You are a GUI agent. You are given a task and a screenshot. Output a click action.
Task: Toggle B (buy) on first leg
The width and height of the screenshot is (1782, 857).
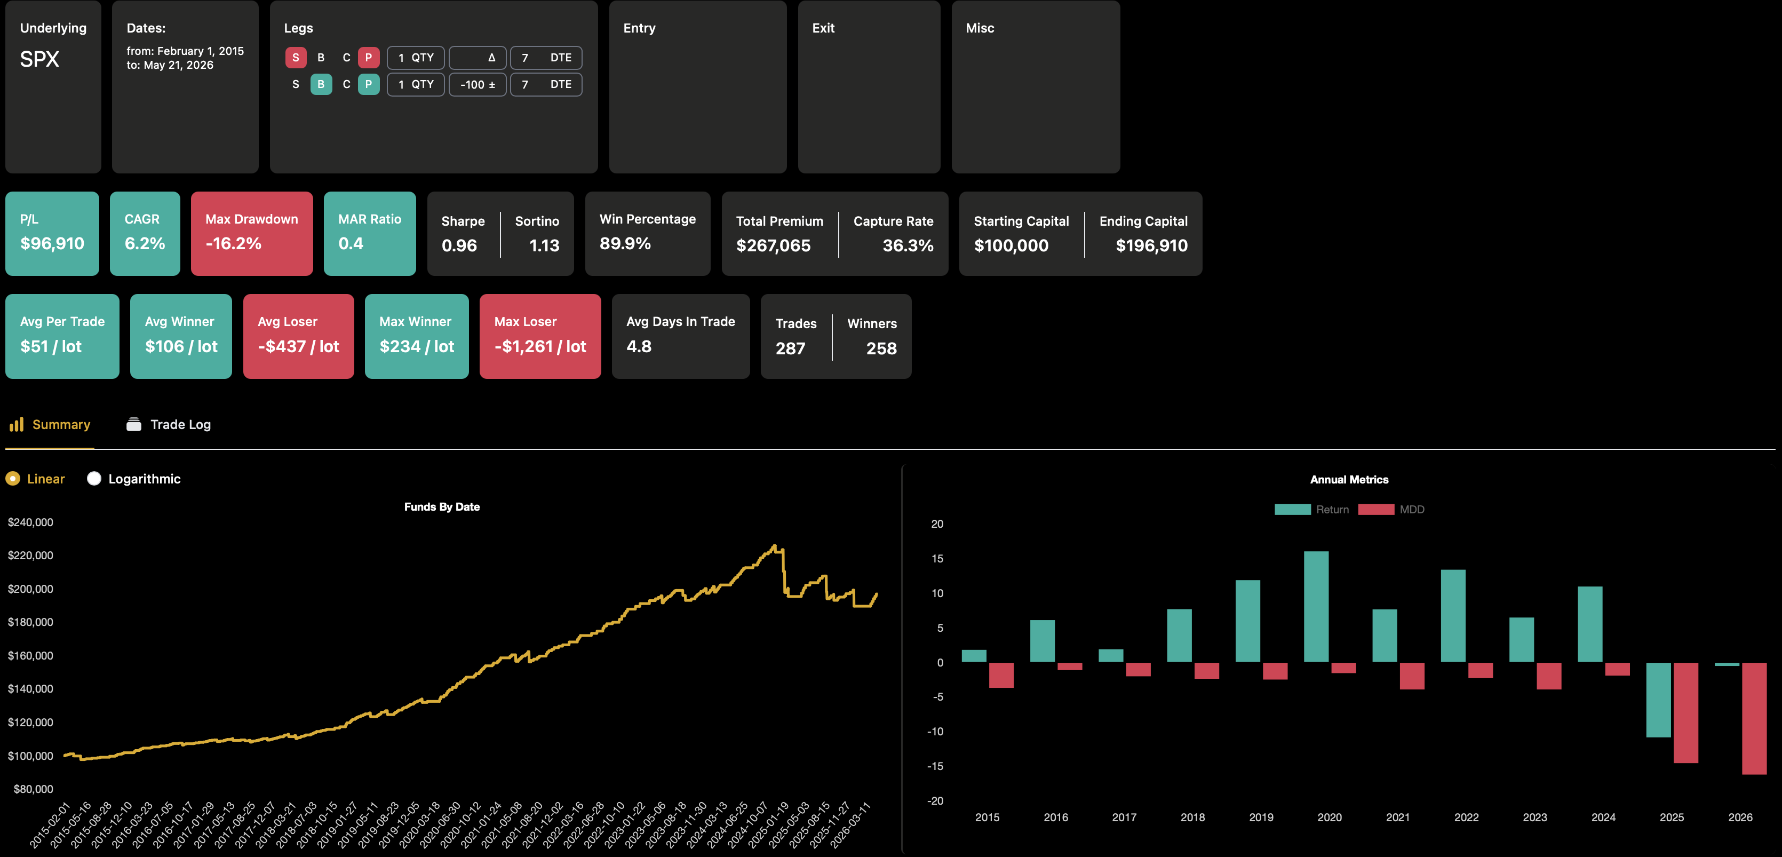321,58
